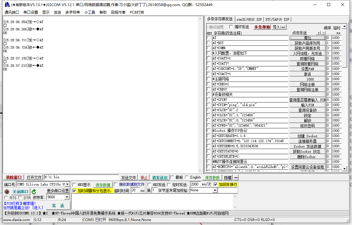Disable the 加时间戳和分包显示 timestamp checkbox

74,191
